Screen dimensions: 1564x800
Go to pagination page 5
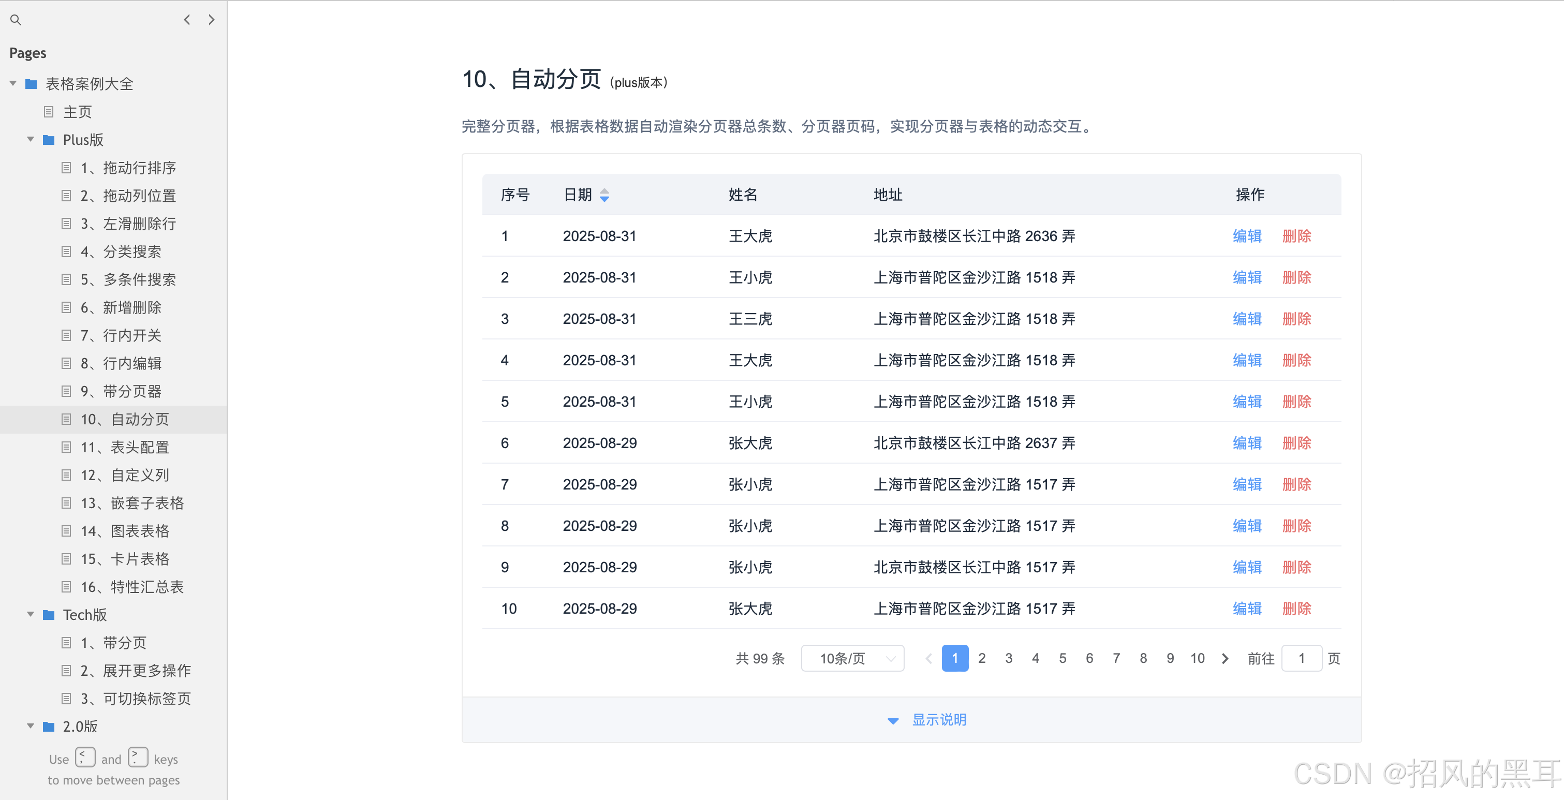[1063, 659]
